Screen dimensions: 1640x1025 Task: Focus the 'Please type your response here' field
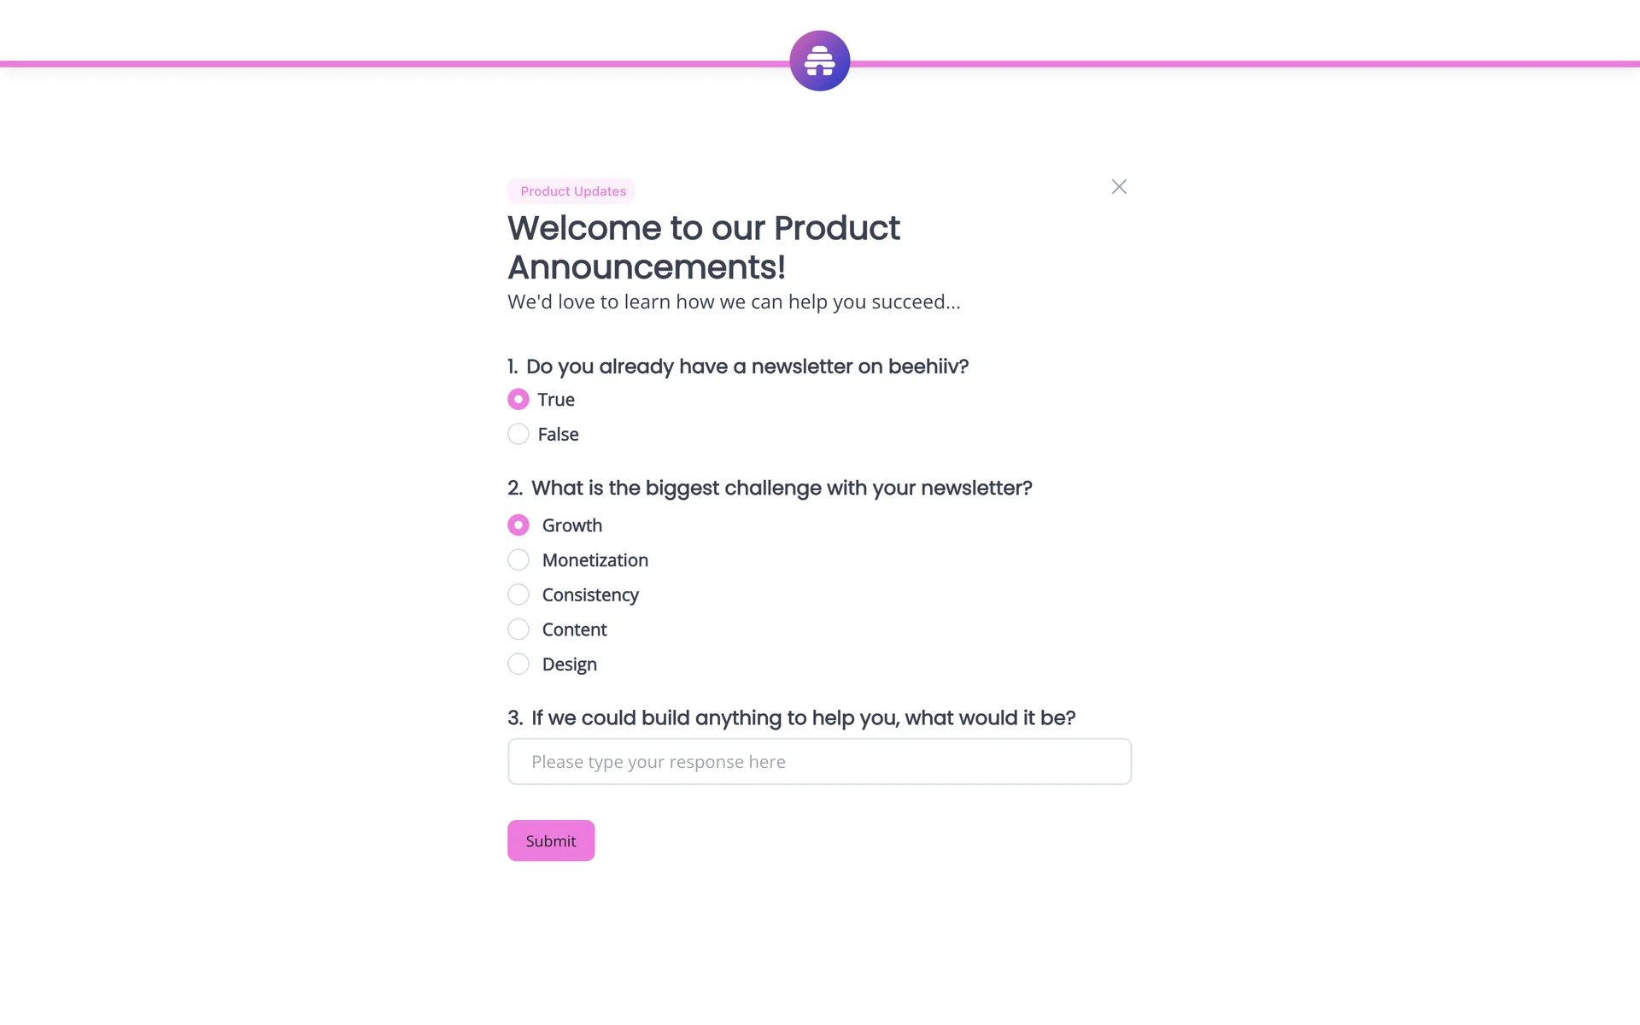pyautogui.click(x=819, y=762)
